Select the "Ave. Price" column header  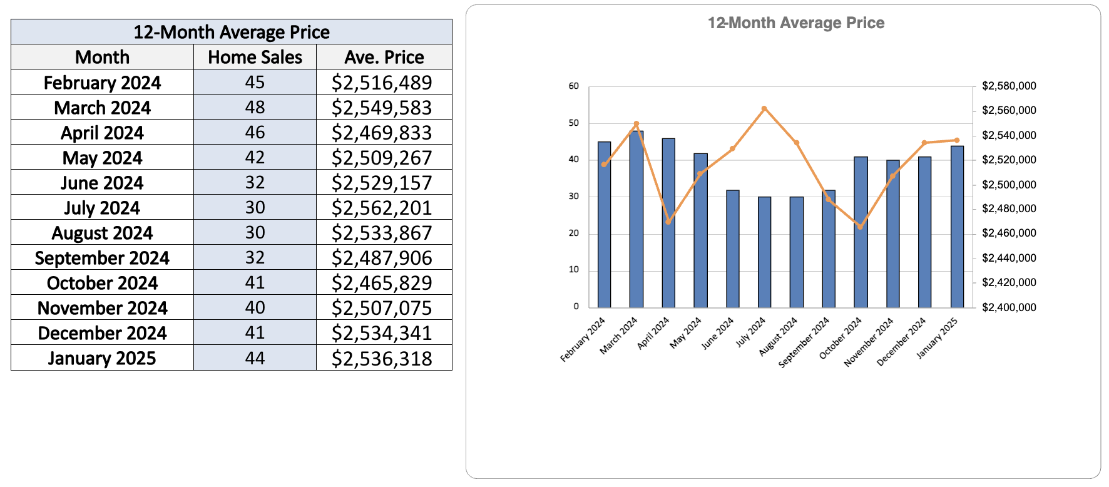tap(384, 57)
